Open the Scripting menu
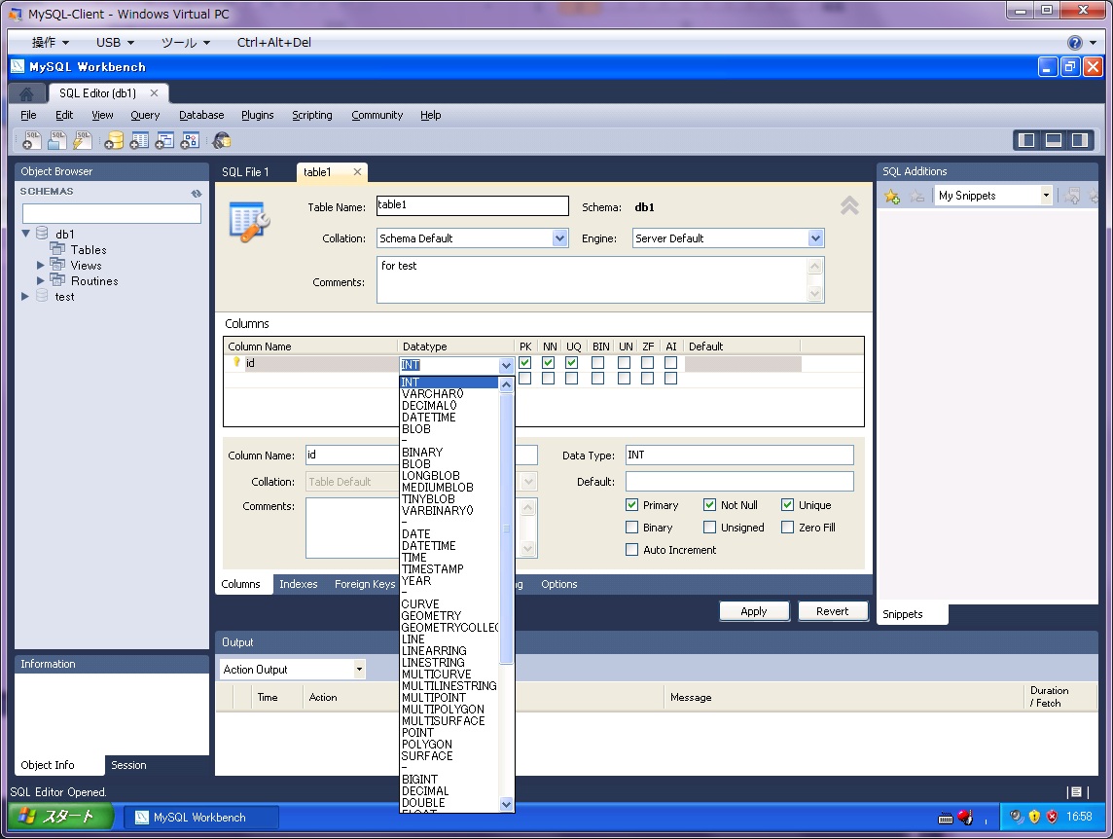This screenshot has width=1113, height=839. tap(312, 115)
